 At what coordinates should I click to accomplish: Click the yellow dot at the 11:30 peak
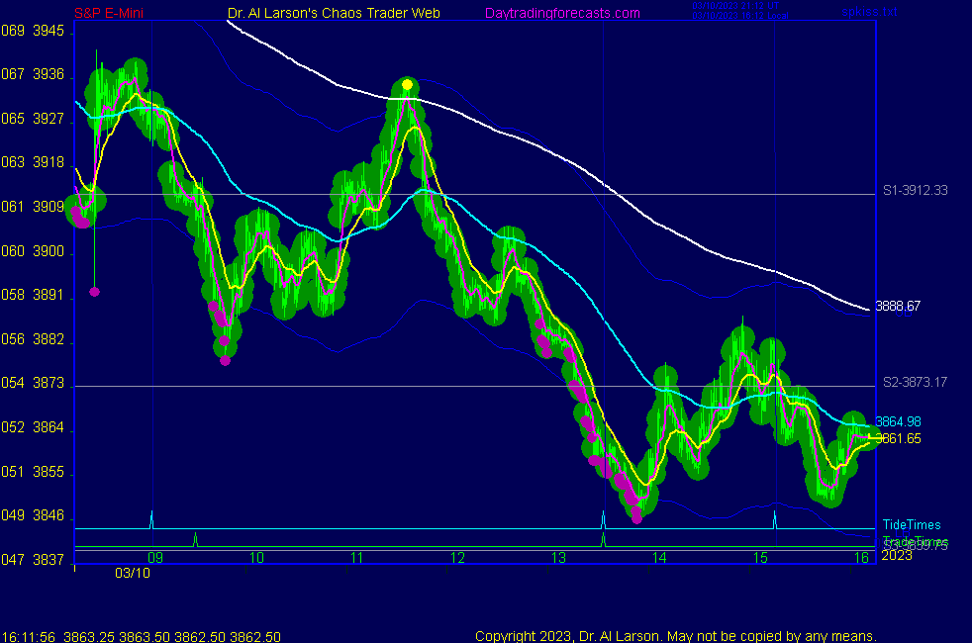coord(407,85)
